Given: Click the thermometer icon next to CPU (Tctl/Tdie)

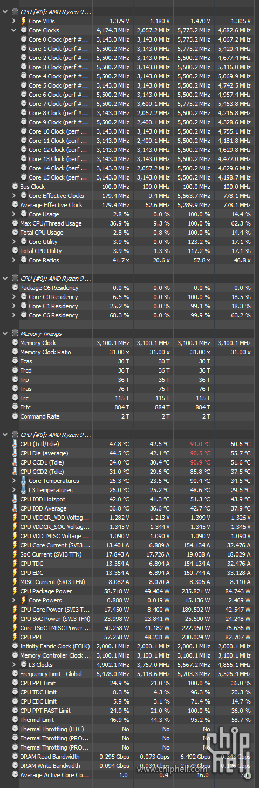Looking at the screenshot, I should pyautogui.click(x=15, y=444).
